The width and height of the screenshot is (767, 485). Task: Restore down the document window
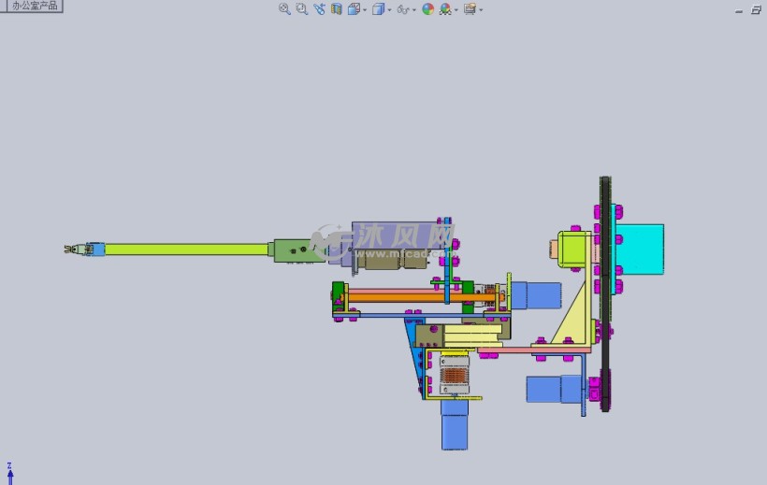pyautogui.click(x=756, y=9)
